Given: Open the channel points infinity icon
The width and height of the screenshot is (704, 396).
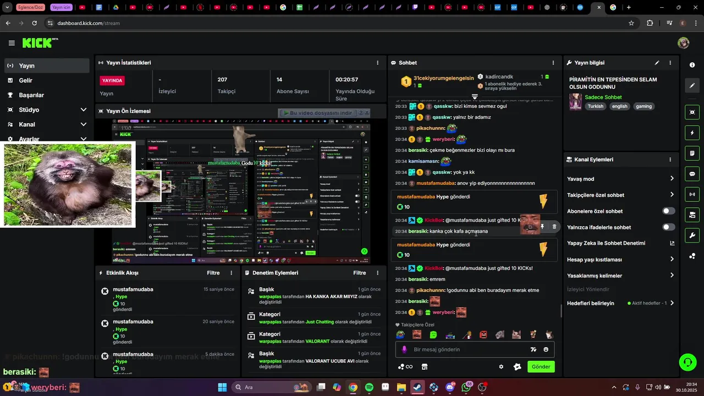Looking at the screenshot, I should pyautogui.click(x=405, y=367).
